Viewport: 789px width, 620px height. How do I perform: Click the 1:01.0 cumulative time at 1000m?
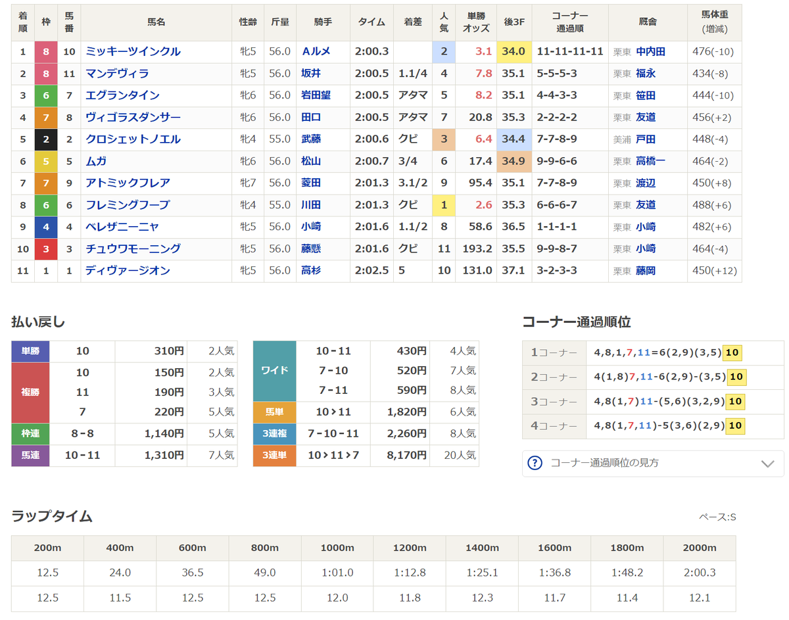[x=337, y=573]
